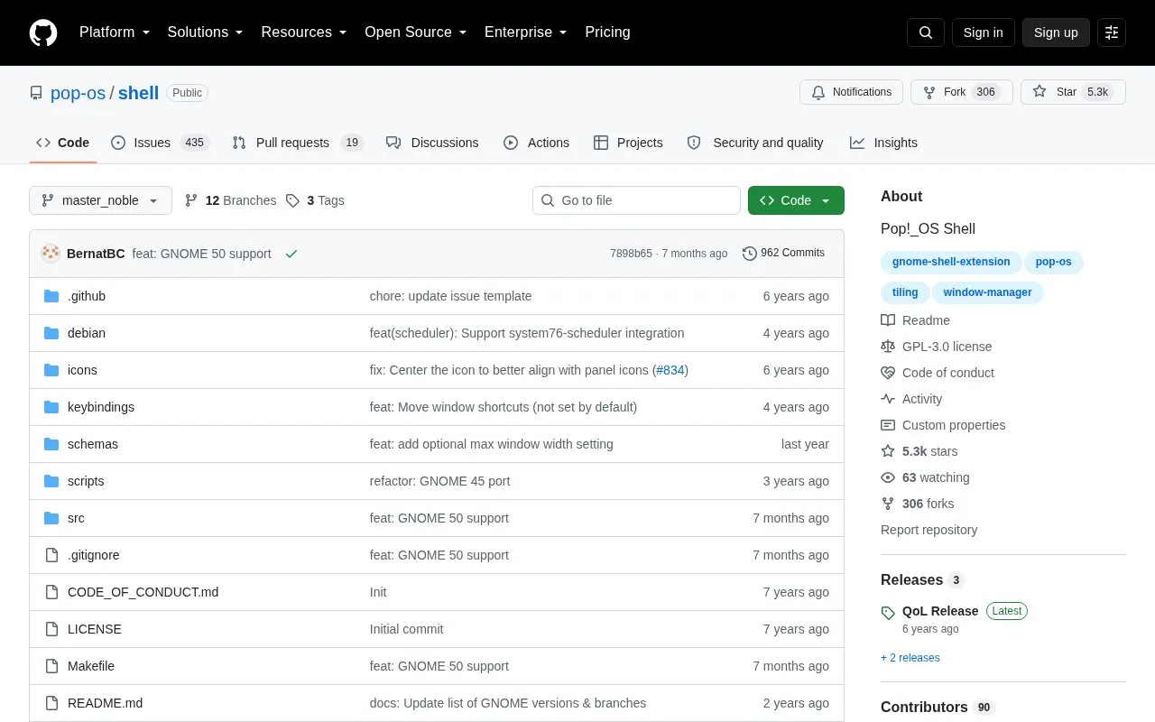1155x722 pixels.
Task: Open the #834 issue link
Action: coord(670,370)
